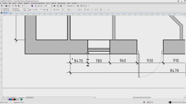Screen dimensions: 186x104
Task: Open the Bitmaps (Растровые изображения) menu
Action: [x=38, y=3]
